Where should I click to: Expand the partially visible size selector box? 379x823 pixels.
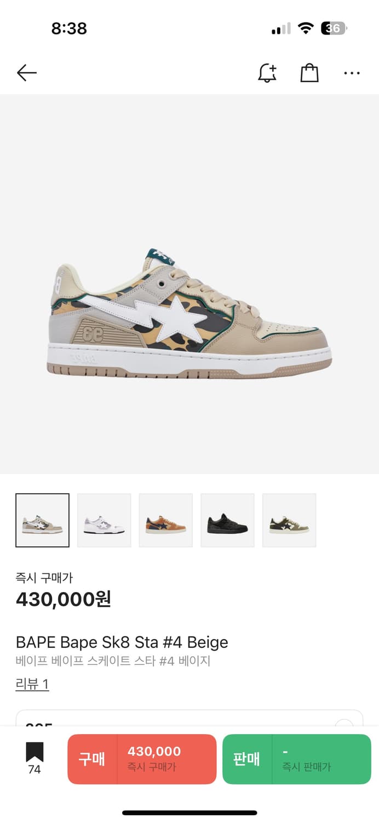(x=190, y=718)
